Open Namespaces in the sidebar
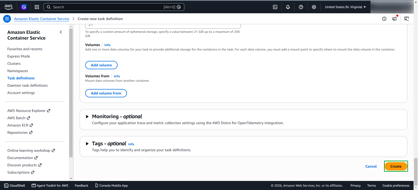Viewport: 418px width, 190px height. click(18, 71)
